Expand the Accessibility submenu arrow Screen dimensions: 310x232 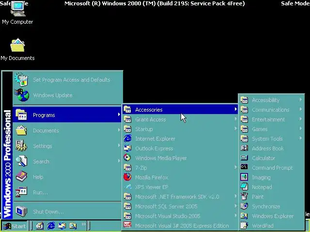[x=300, y=100]
